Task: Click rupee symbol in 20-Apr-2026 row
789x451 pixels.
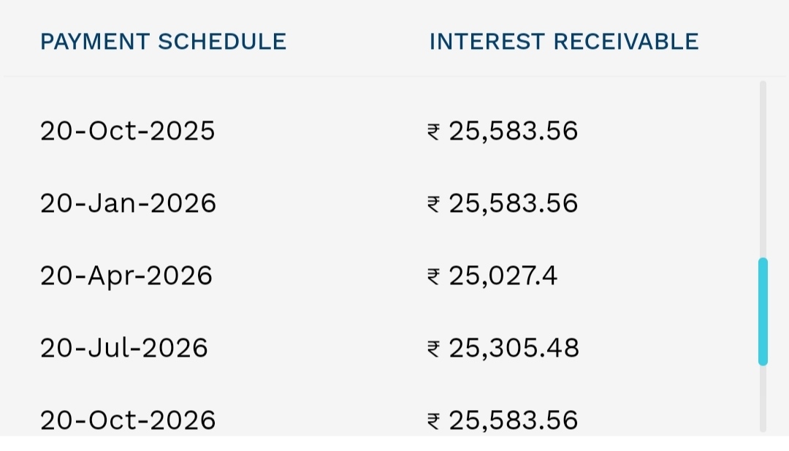Action: 434,277
